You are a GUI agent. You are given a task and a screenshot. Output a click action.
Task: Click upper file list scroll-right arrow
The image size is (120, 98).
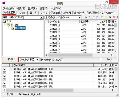[x=112, y=55]
